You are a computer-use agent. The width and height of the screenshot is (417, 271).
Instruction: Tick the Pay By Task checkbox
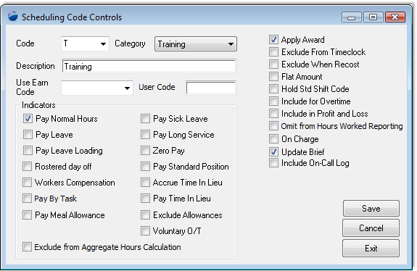click(27, 199)
